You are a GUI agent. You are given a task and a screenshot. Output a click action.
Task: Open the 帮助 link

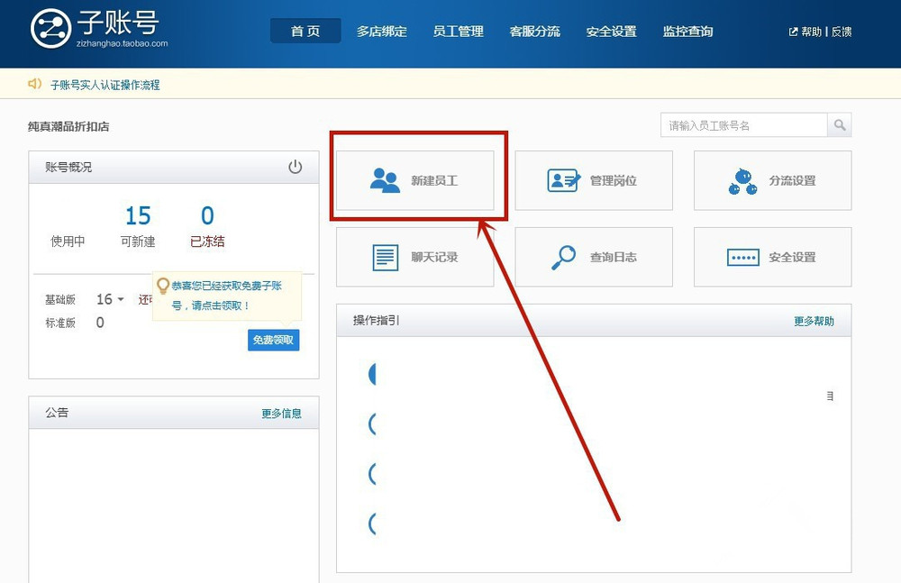pyautogui.click(x=812, y=32)
